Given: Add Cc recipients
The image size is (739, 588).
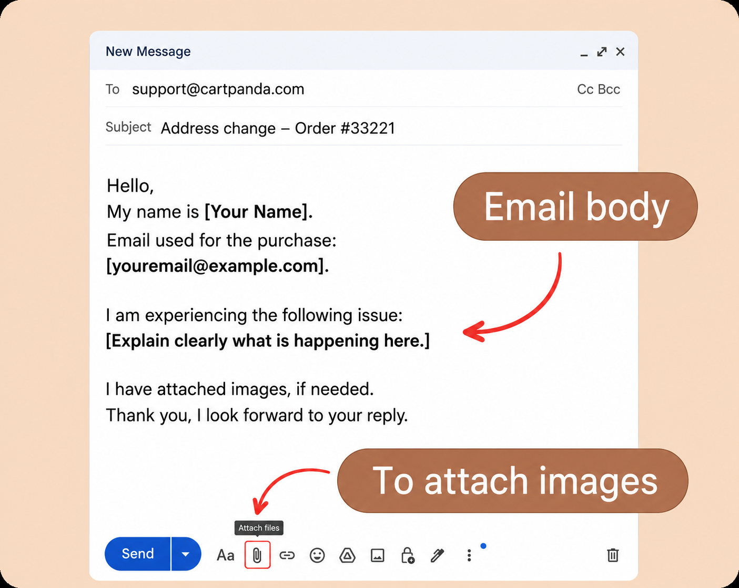Looking at the screenshot, I should [x=585, y=89].
